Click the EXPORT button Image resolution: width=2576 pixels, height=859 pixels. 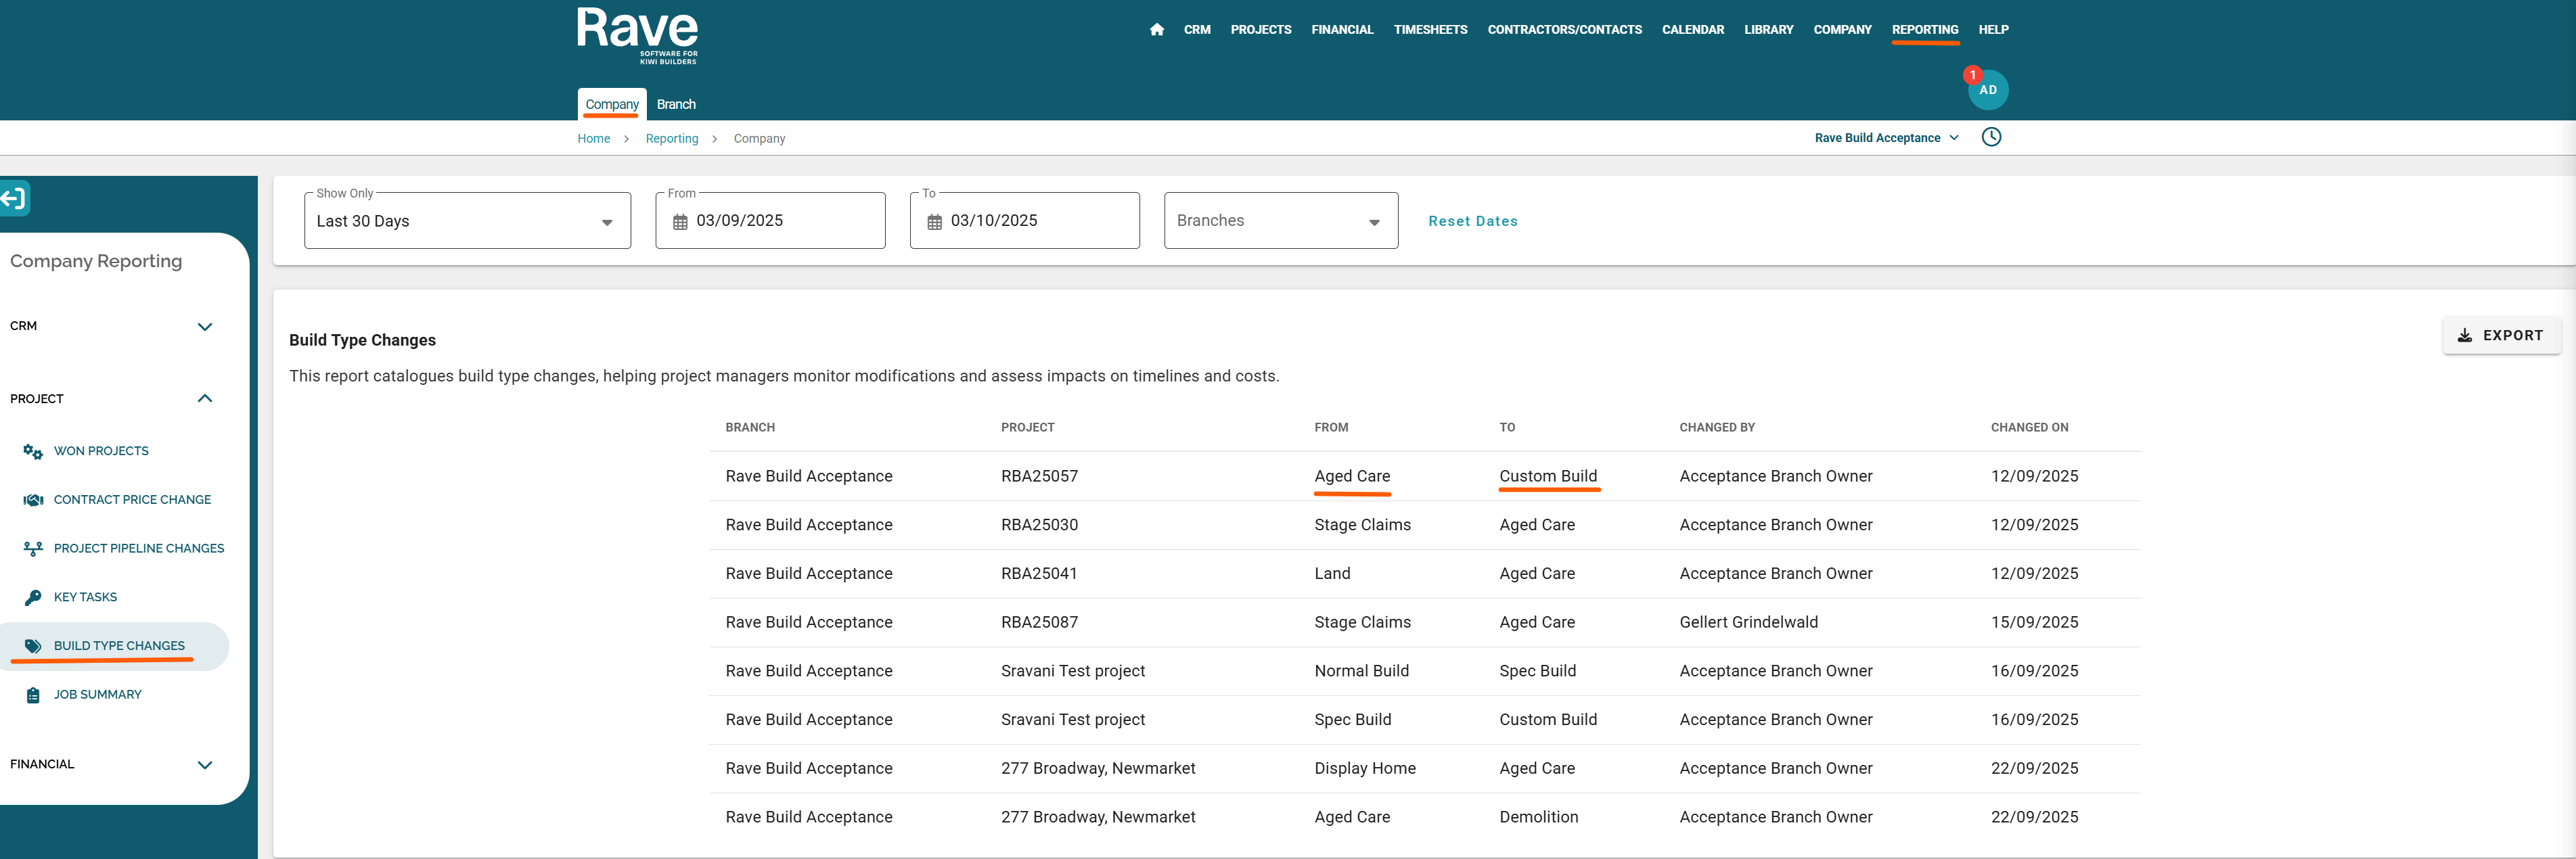[2501, 336]
